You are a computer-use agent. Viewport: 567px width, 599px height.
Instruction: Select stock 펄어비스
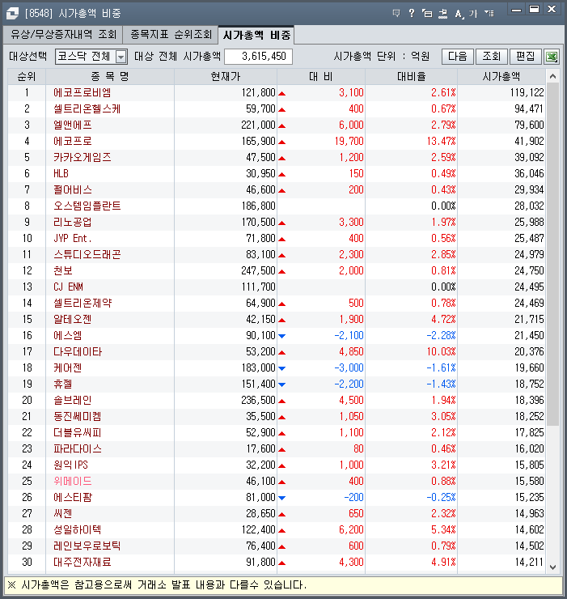coord(73,190)
